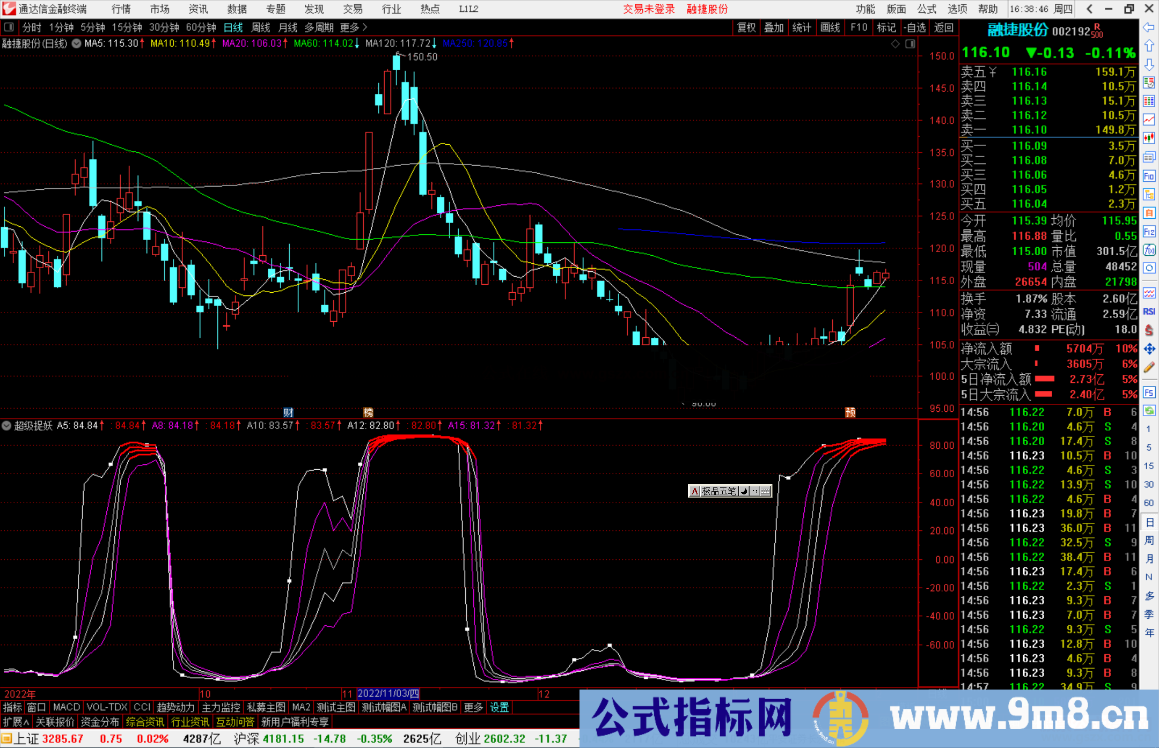
Task: Collapse the 超级捉妖 indicator panel arrow
Action: (x=6, y=426)
